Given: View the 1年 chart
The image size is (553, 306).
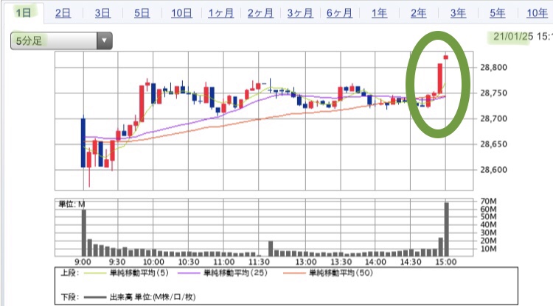Looking at the screenshot, I should click(379, 13).
